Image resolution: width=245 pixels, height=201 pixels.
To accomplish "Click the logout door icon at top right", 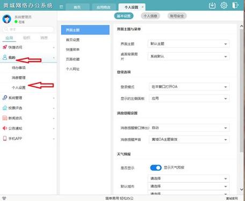I will [235, 5].
